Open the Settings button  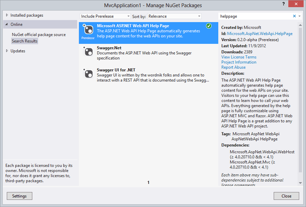tap(19, 196)
